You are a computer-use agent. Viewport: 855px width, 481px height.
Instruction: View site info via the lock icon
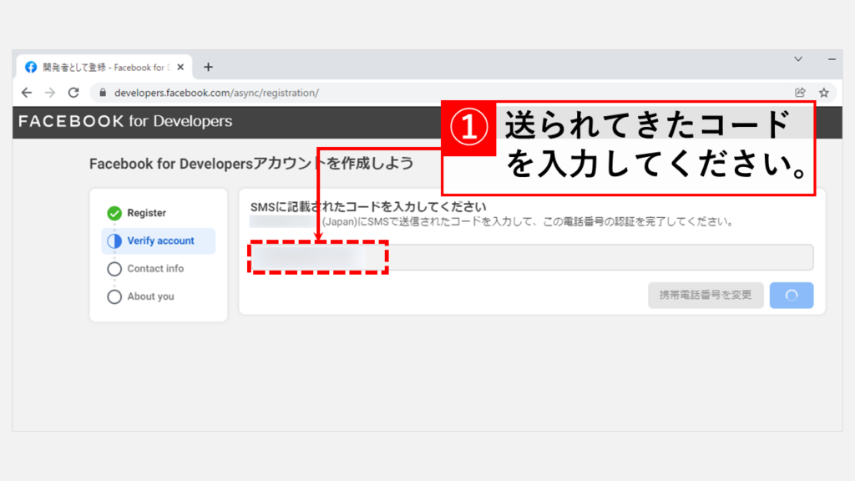(104, 93)
